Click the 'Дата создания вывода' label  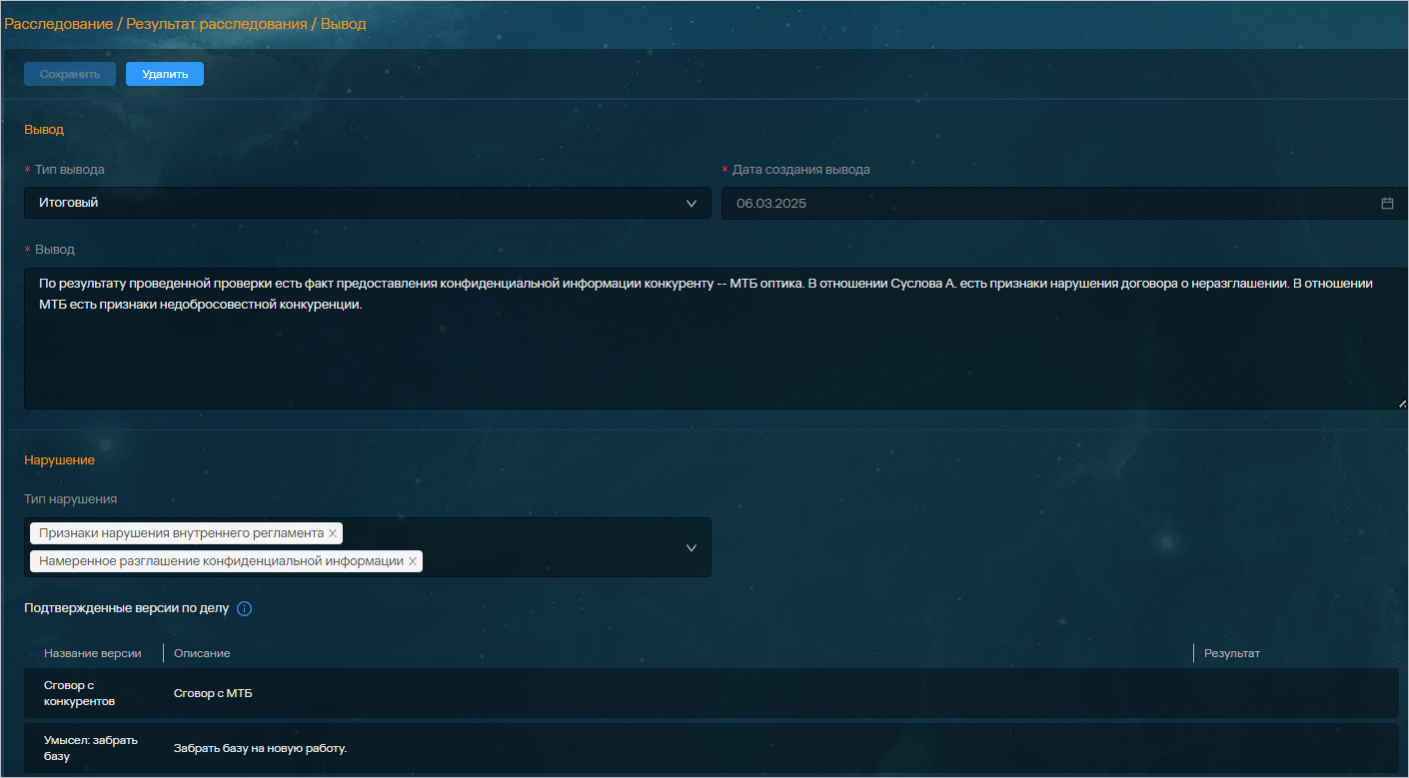801,170
